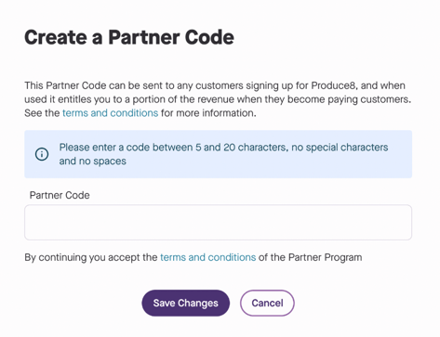Open terms and conditions link near Partner Program
Image resolution: width=440 pixels, height=337 pixels.
pos(208,257)
